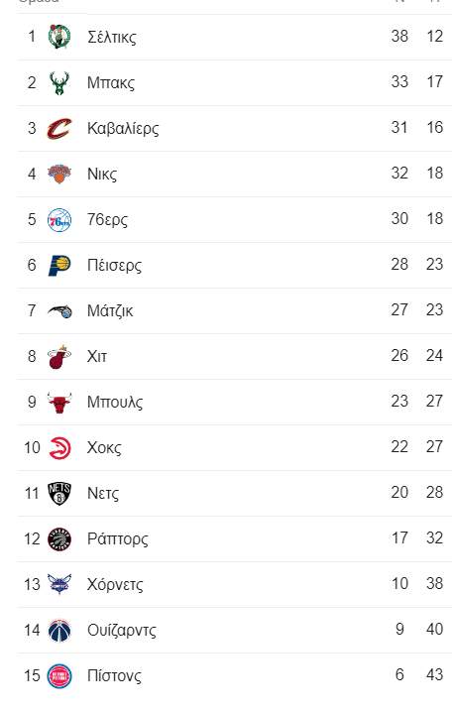Click the Bucks deer logo

(x=59, y=82)
